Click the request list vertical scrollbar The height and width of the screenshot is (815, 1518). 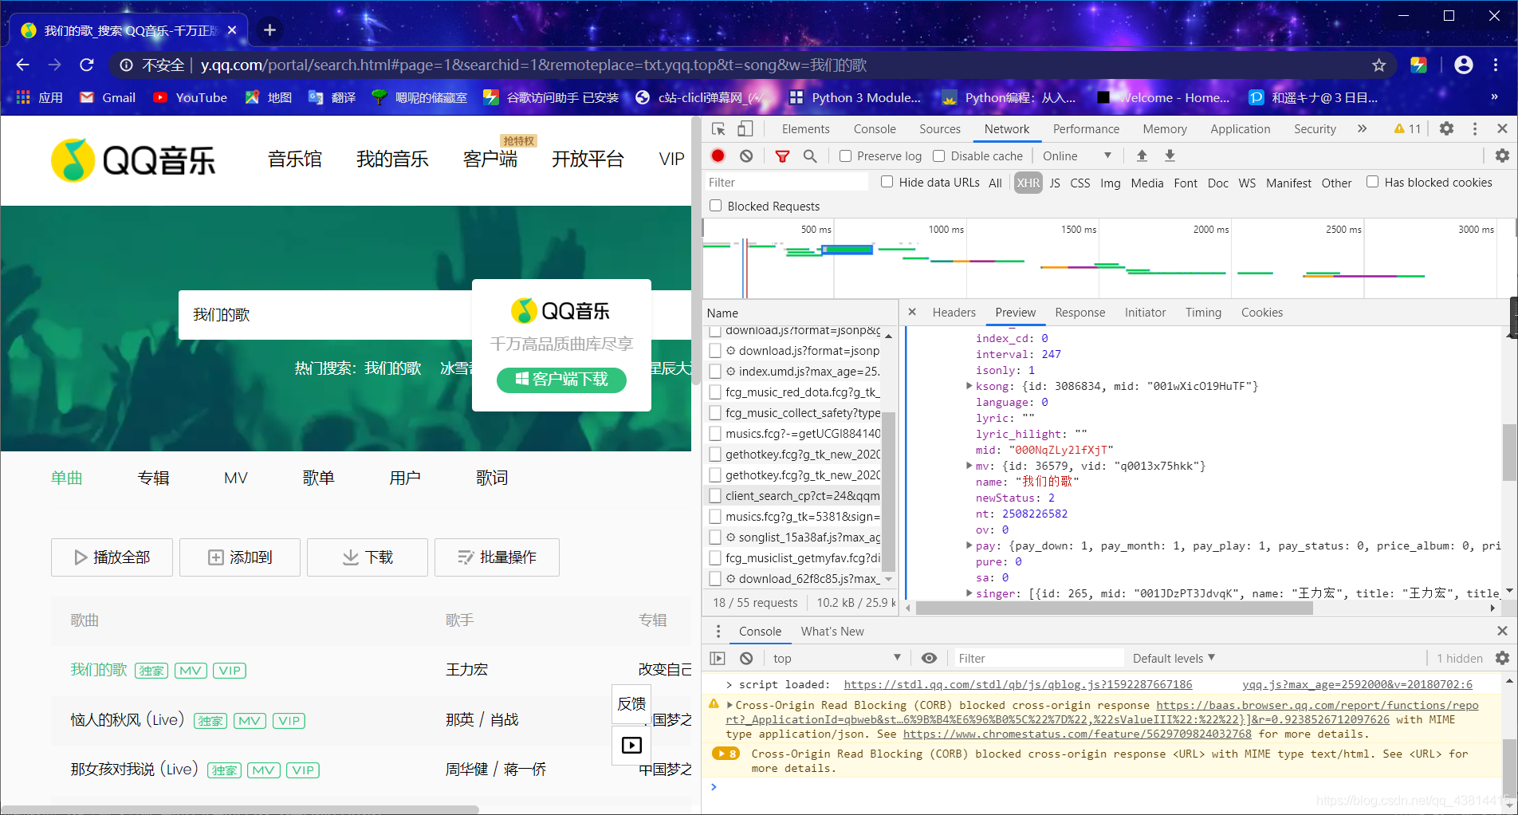pyautogui.click(x=888, y=490)
